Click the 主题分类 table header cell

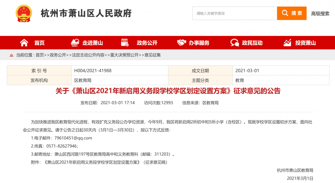[x=200, y=80]
